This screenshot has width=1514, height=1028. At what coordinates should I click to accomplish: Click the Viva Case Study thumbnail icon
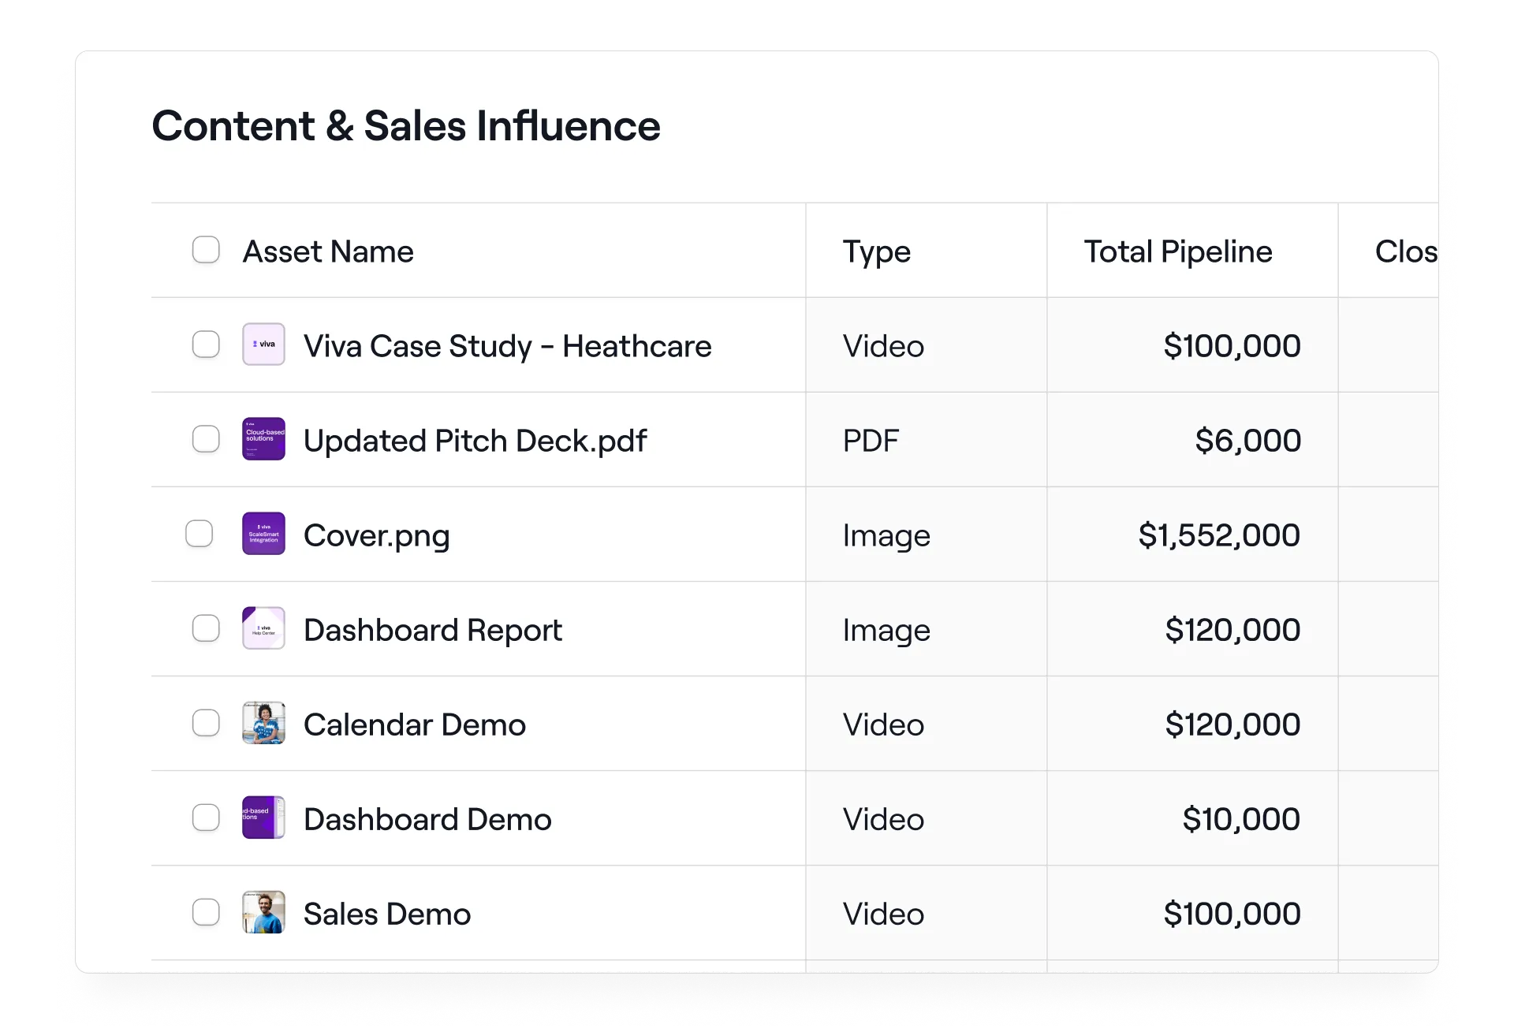(x=263, y=345)
